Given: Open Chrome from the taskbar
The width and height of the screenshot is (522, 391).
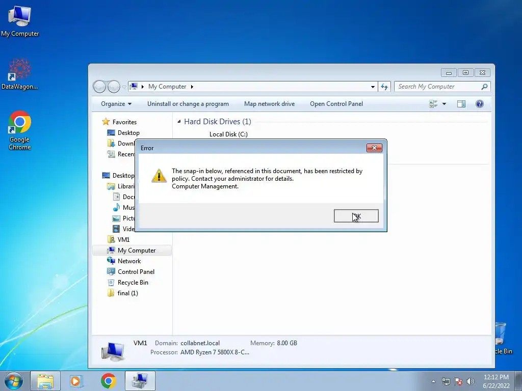Looking at the screenshot, I should [109, 381].
